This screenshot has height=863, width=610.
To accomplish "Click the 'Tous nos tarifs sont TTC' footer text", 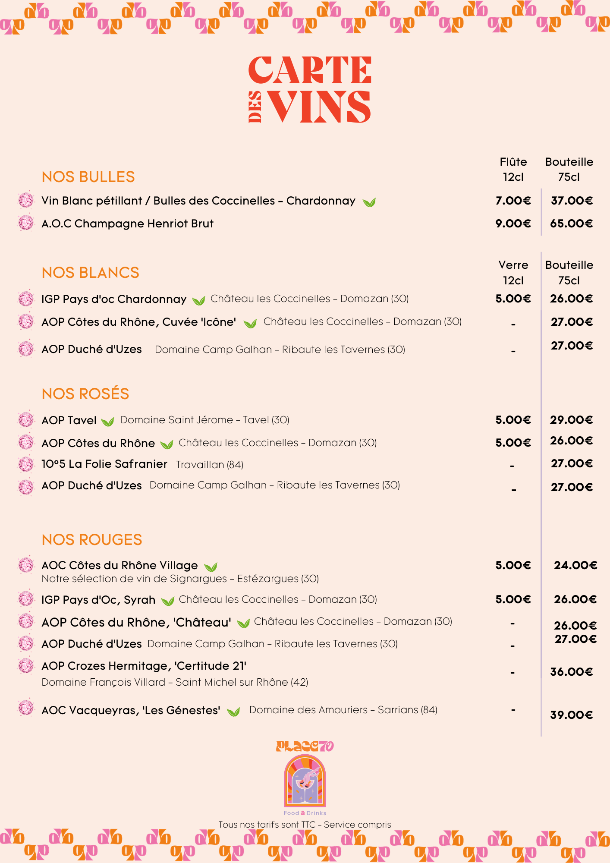I will tap(305, 825).
